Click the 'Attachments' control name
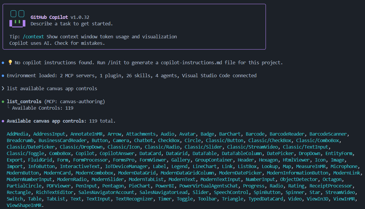Image resolution: width=365 pixels, height=209 pixels. pos(141,134)
